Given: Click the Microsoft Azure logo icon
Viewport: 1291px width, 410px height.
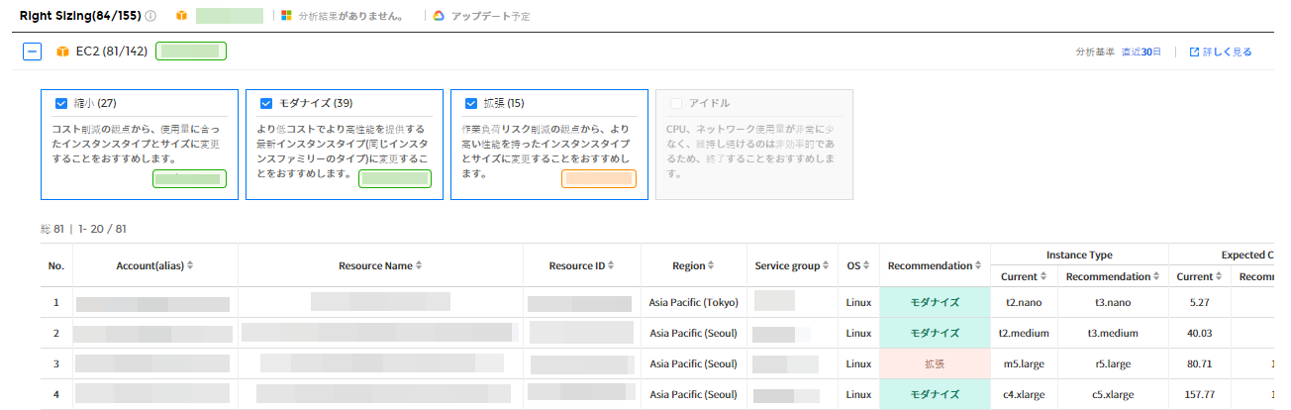Looking at the screenshot, I should coord(286,16).
